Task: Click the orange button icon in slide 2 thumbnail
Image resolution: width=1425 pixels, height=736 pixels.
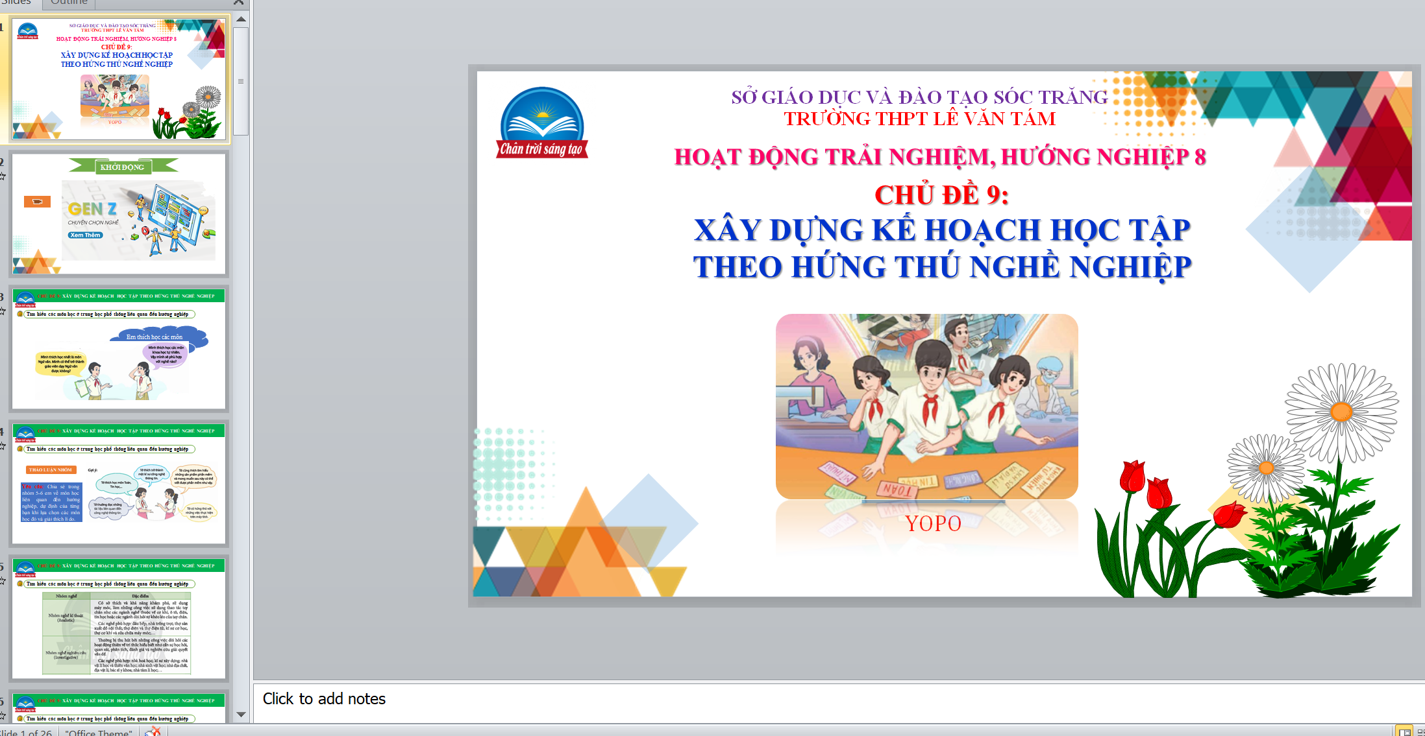Action: pos(37,202)
